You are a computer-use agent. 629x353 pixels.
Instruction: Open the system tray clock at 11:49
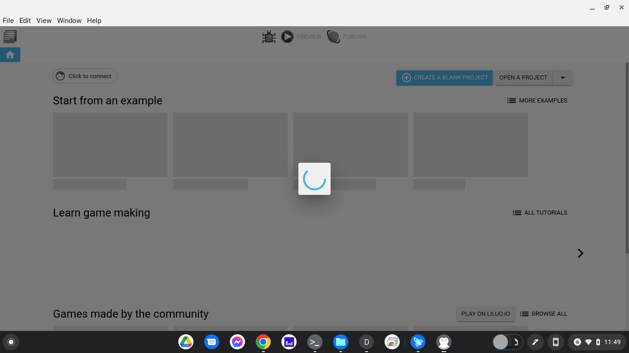pyautogui.click(x=612, y=342)
